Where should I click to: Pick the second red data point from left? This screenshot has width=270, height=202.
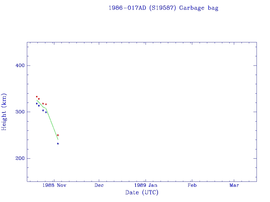tap(39, 99)
